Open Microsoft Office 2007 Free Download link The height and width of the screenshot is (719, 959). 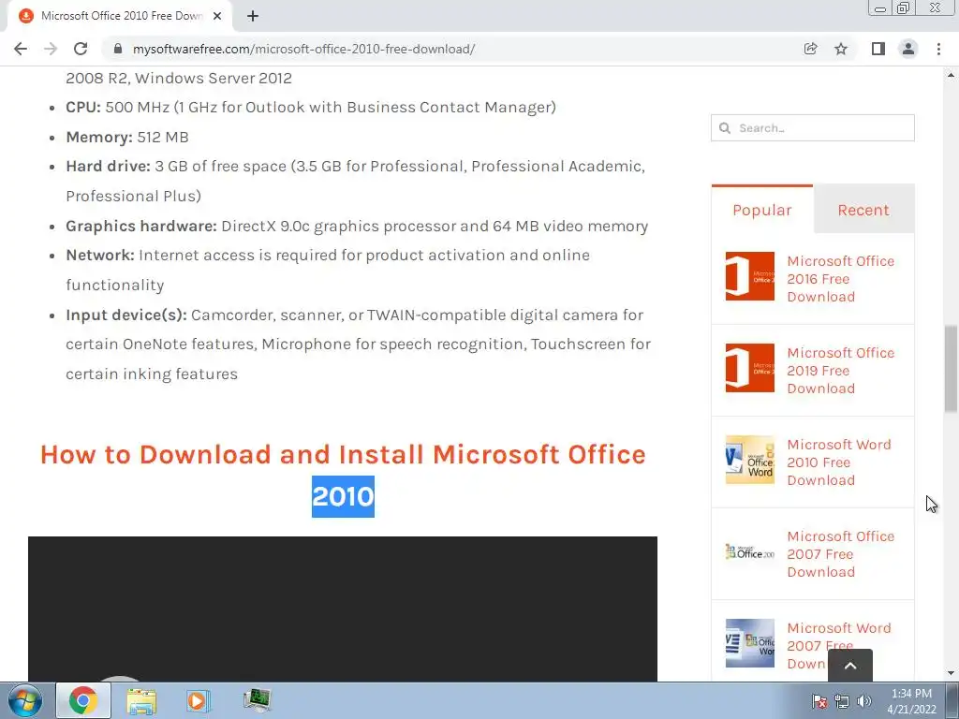pyautogui.click(x=840, y=554)
